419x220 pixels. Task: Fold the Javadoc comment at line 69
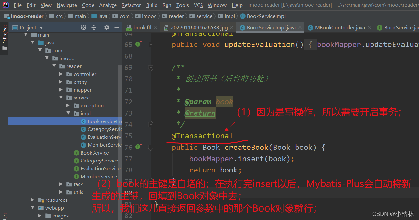[x=151, y=67]
